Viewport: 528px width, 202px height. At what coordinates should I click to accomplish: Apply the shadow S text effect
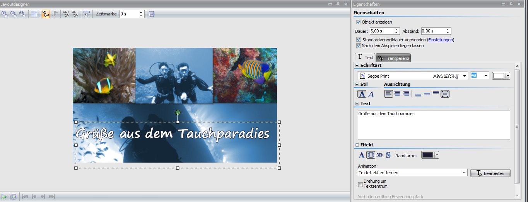(388, 155)
